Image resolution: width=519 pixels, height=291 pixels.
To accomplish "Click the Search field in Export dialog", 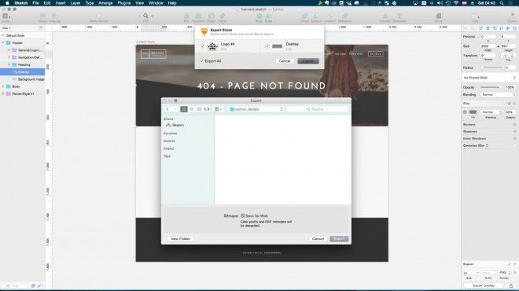I will (318, 109).
